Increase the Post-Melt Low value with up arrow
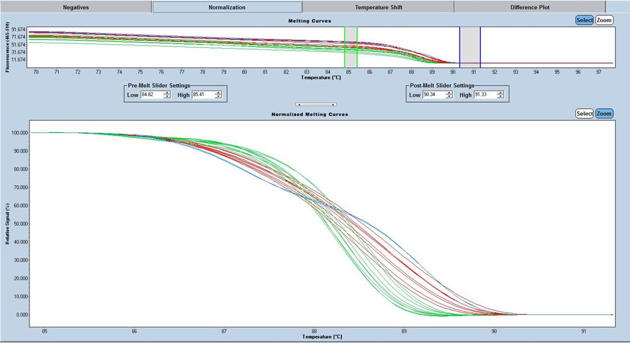Viewport: 630px width, 343px height. [448, 93]
